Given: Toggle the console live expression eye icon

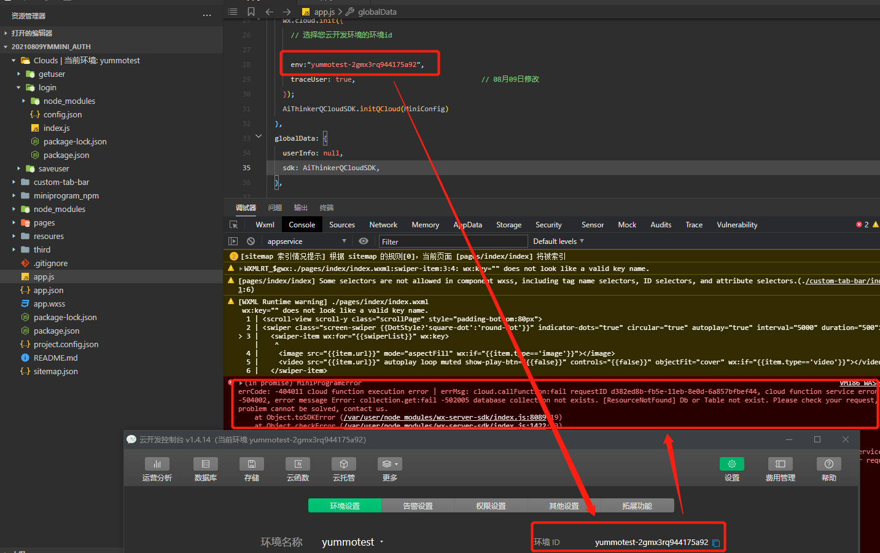Looking at the screenshot, I should click(x=364, y=241).
